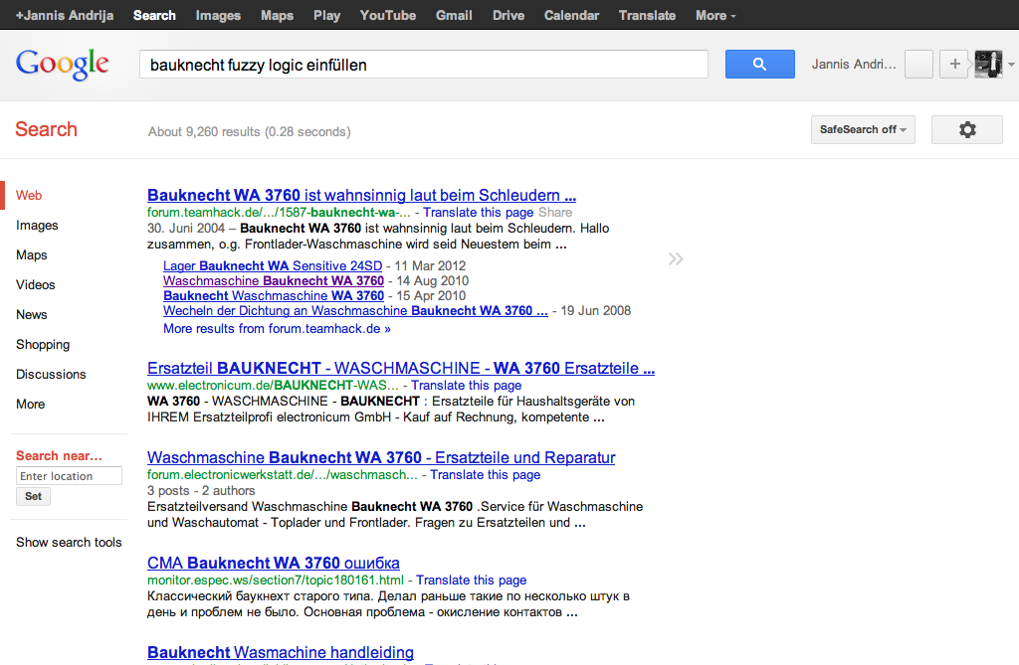Open Lager Bauknecht WA Sensitive 24SD link
The width and height of the screenshot is (1019, 665).
[273, 266]
